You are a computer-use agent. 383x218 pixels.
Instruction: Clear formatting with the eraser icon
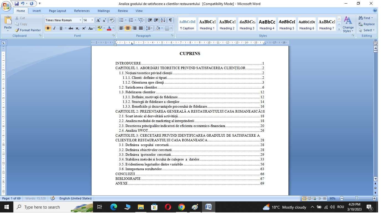[x=112, y=20]
